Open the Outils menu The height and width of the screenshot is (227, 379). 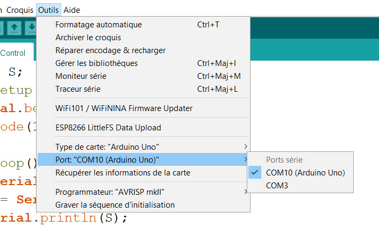pos(48,10)
